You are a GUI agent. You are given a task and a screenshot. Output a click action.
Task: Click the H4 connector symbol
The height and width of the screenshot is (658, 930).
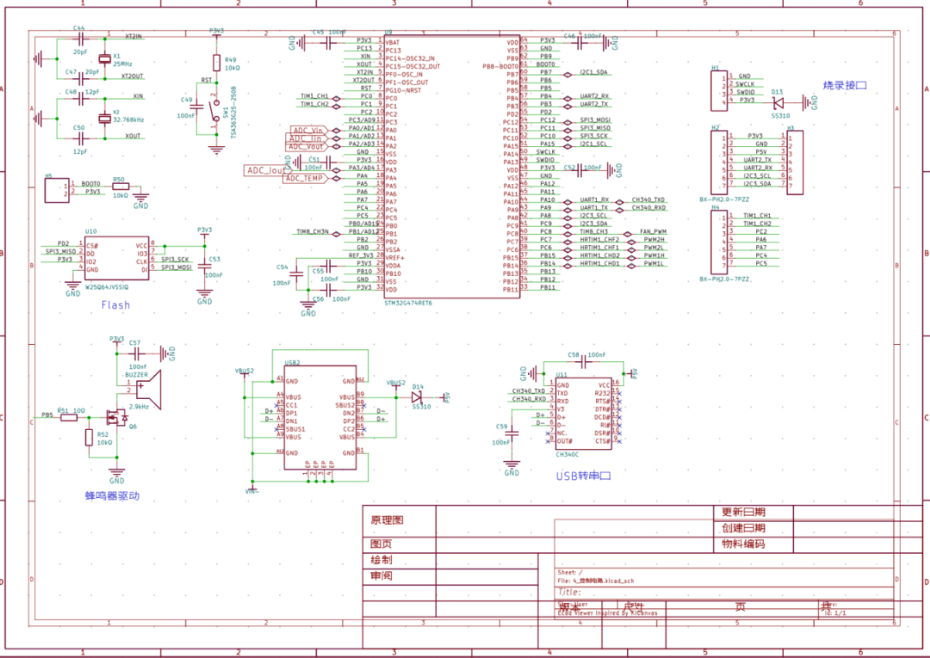719,243
